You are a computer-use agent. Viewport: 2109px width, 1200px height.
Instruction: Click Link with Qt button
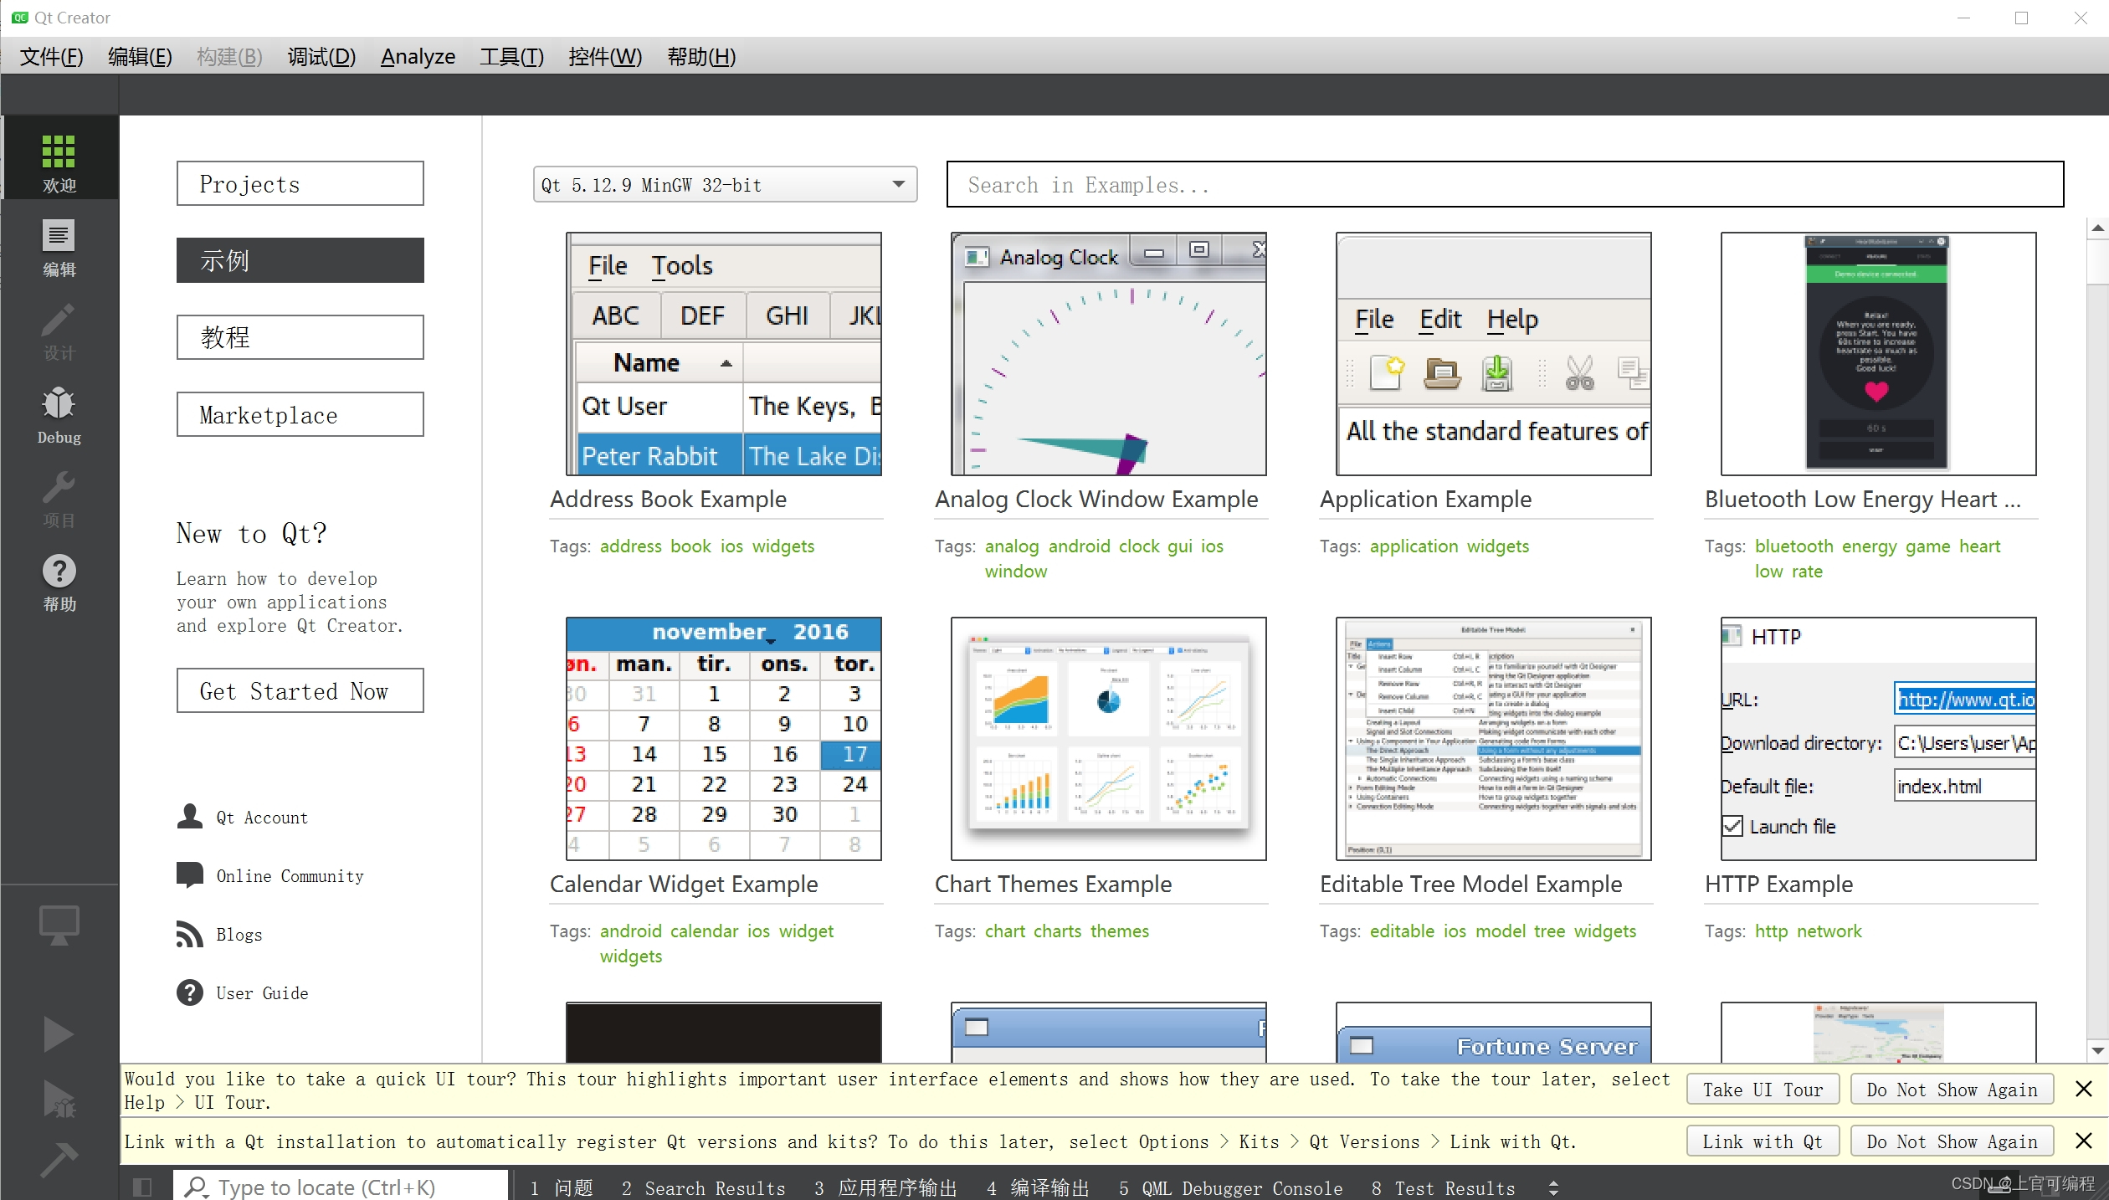[1763, 1141]
